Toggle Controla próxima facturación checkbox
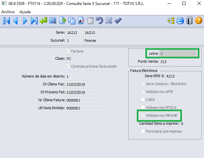Image resolution: width=204 pixels, height=158 pixels. pos(68,66)
